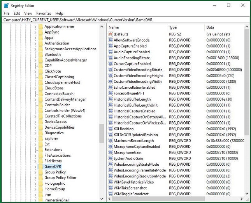
Task: Click the (Default) string value icon
Action: click(111, 34)
